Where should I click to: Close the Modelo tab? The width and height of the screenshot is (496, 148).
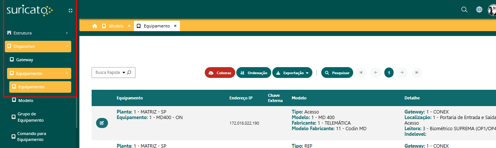pos(129,26)
